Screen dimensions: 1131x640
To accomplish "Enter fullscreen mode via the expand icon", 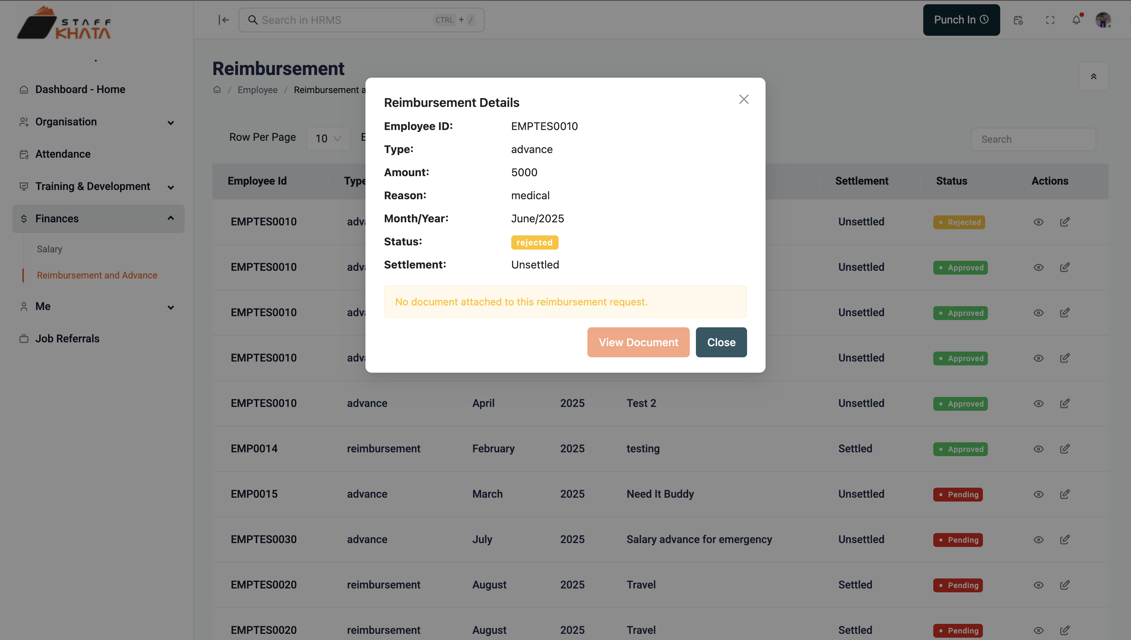I will click(x=1051, y=20).
